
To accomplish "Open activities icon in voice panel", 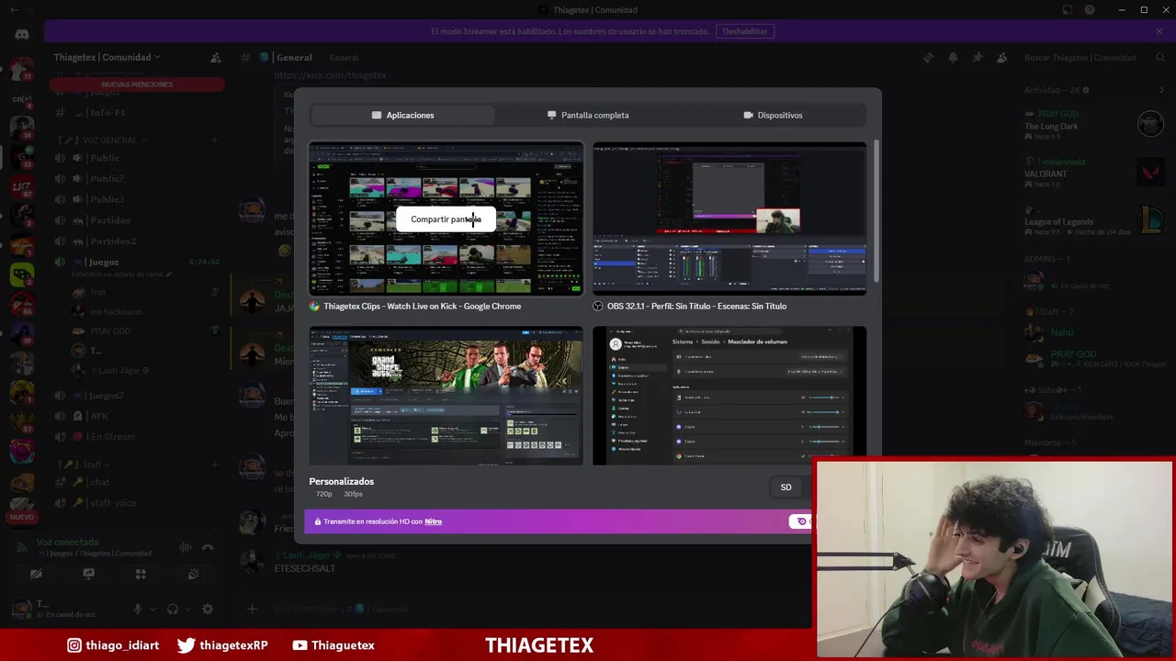I will click(141, 574).
